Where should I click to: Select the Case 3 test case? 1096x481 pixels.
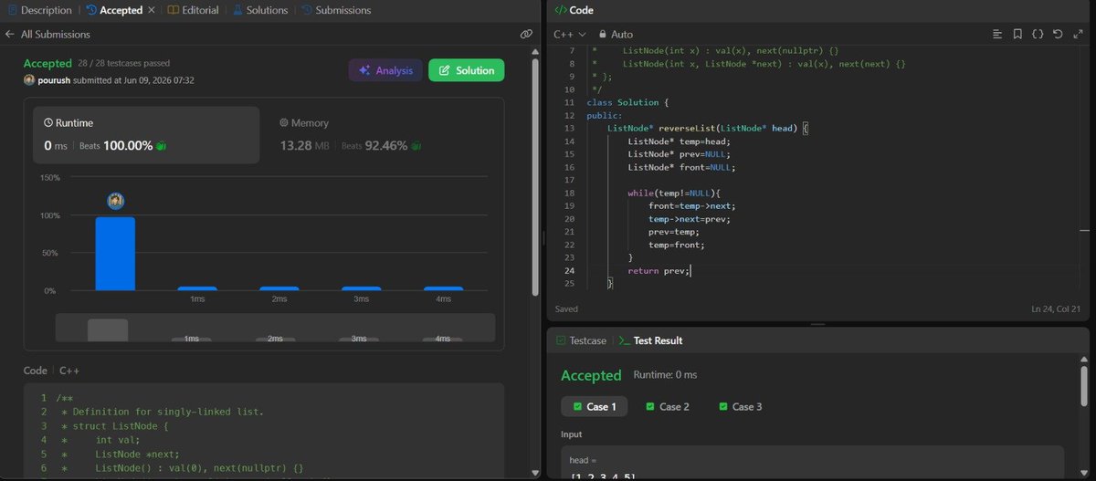click(741, 406)
